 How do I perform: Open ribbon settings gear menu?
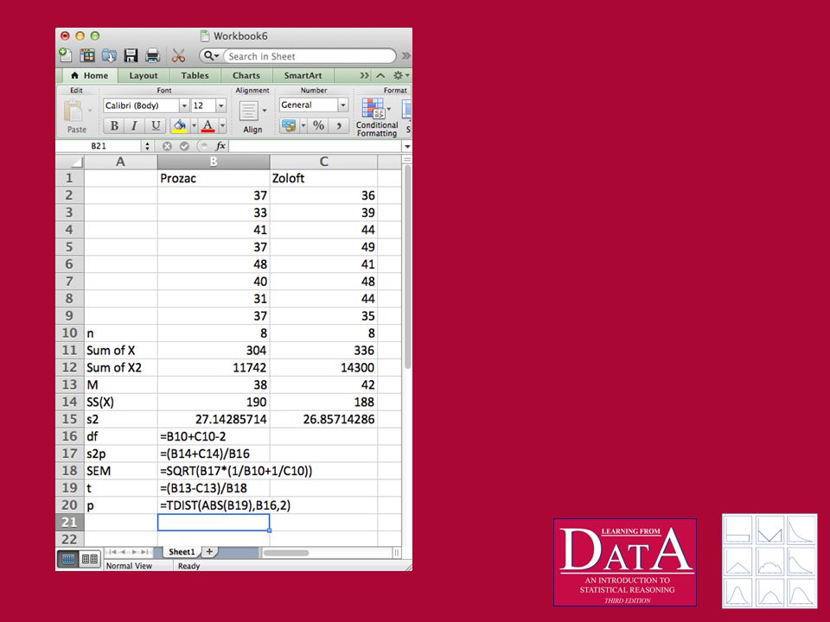tap(400, 76)
